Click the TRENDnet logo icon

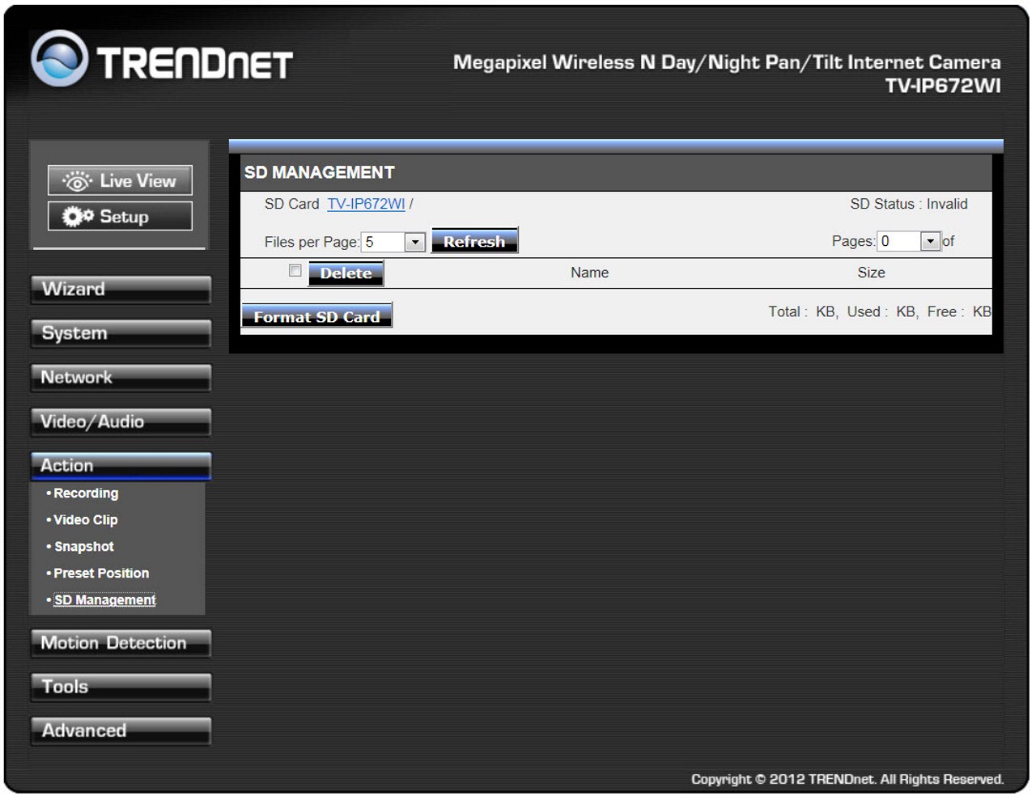coord(59,59)
